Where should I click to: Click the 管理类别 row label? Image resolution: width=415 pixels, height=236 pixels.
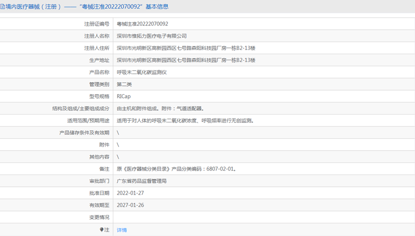(99, 84)
